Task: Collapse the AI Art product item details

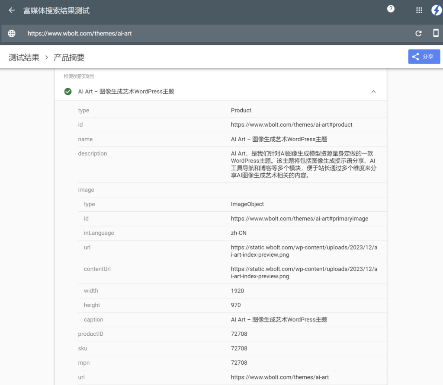Action: point(373,92)
